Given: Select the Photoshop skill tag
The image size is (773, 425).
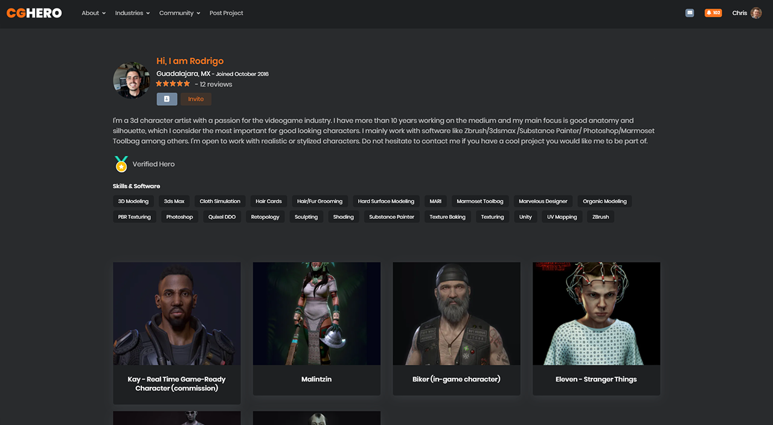Looking at the screenshot, I should pos(180,217).
